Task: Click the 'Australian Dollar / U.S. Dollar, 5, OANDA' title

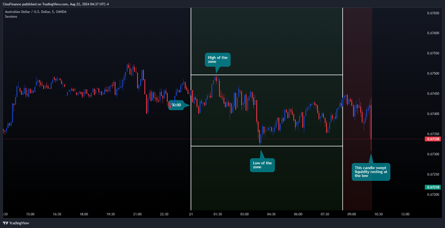Action: pyautogui.click(x=36, y=12)
